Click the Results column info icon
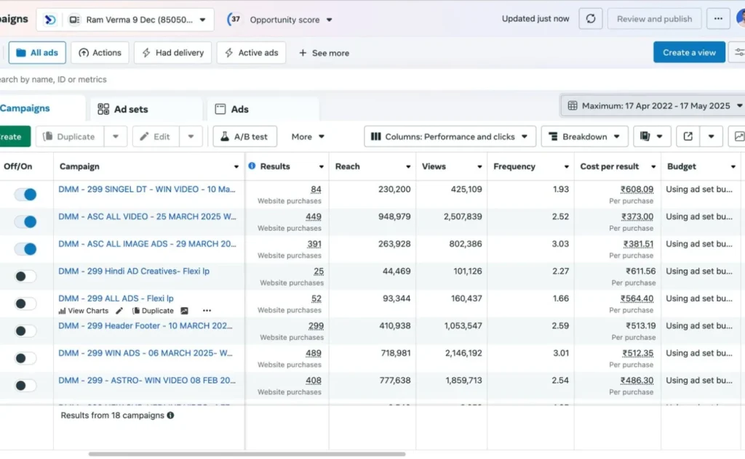The height and width of the screenshot is (459, 745). pyautogui.click(x=252, y=166)
